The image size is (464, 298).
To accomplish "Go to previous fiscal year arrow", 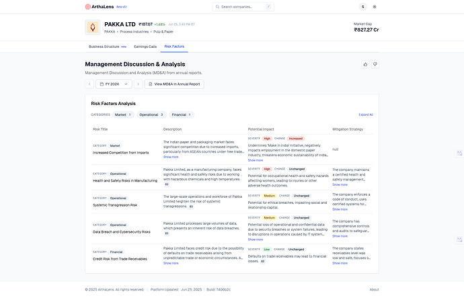I will click(89, 84).
